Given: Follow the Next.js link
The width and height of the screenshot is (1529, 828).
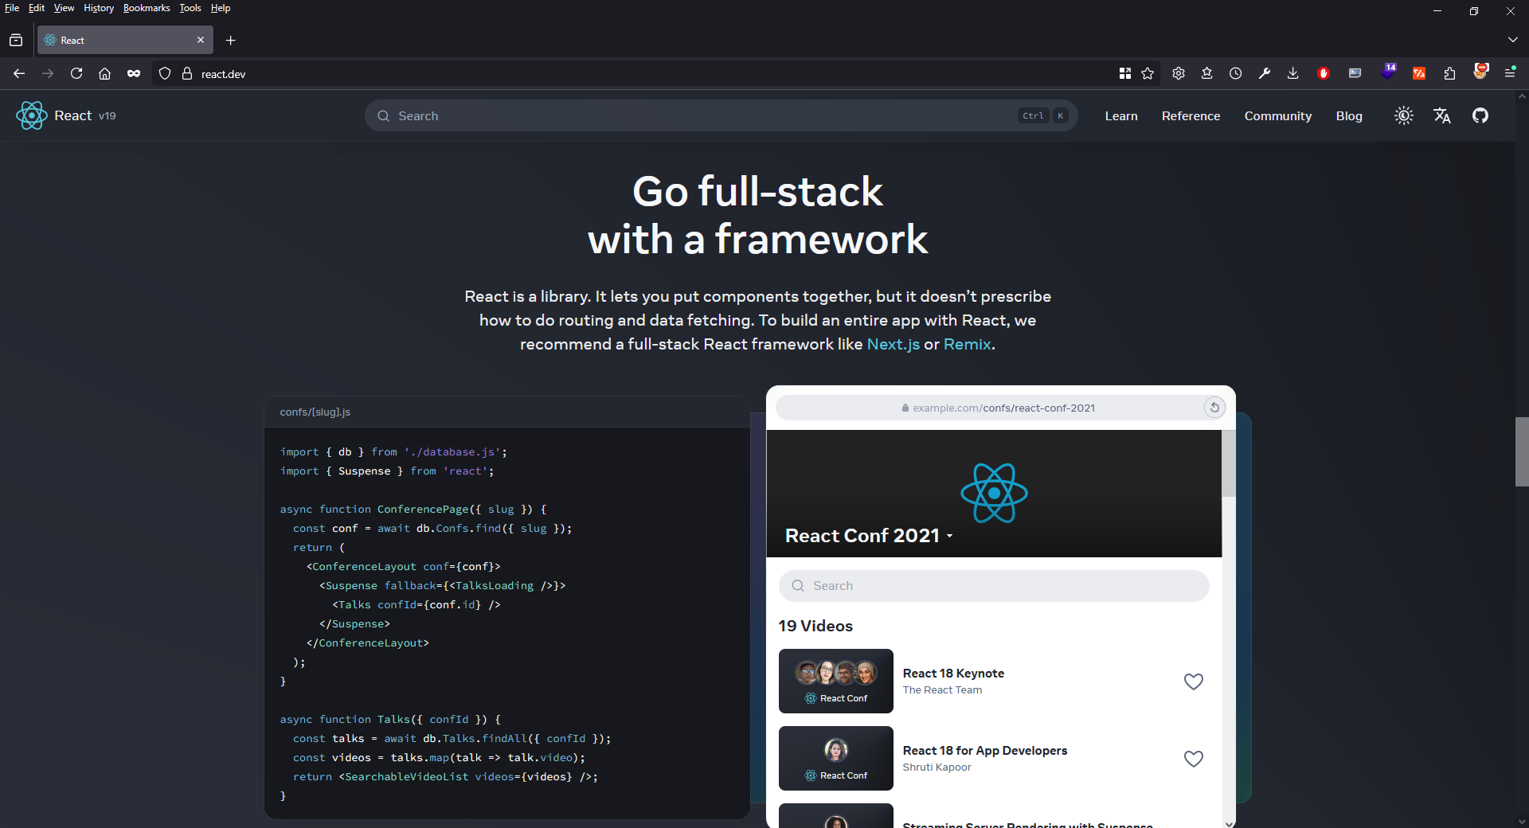Looking at the screenshot, I should click(893, 344).
